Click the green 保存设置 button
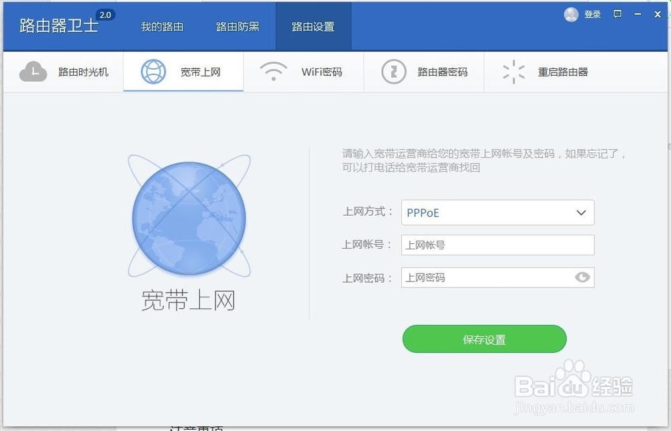This screenshot has height=431, width=671. [x=484, y=339]
